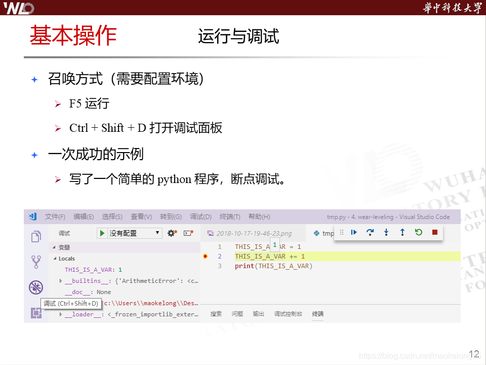
Task: Open the 转到(G) menu
Action: click(x=171, y=216)
